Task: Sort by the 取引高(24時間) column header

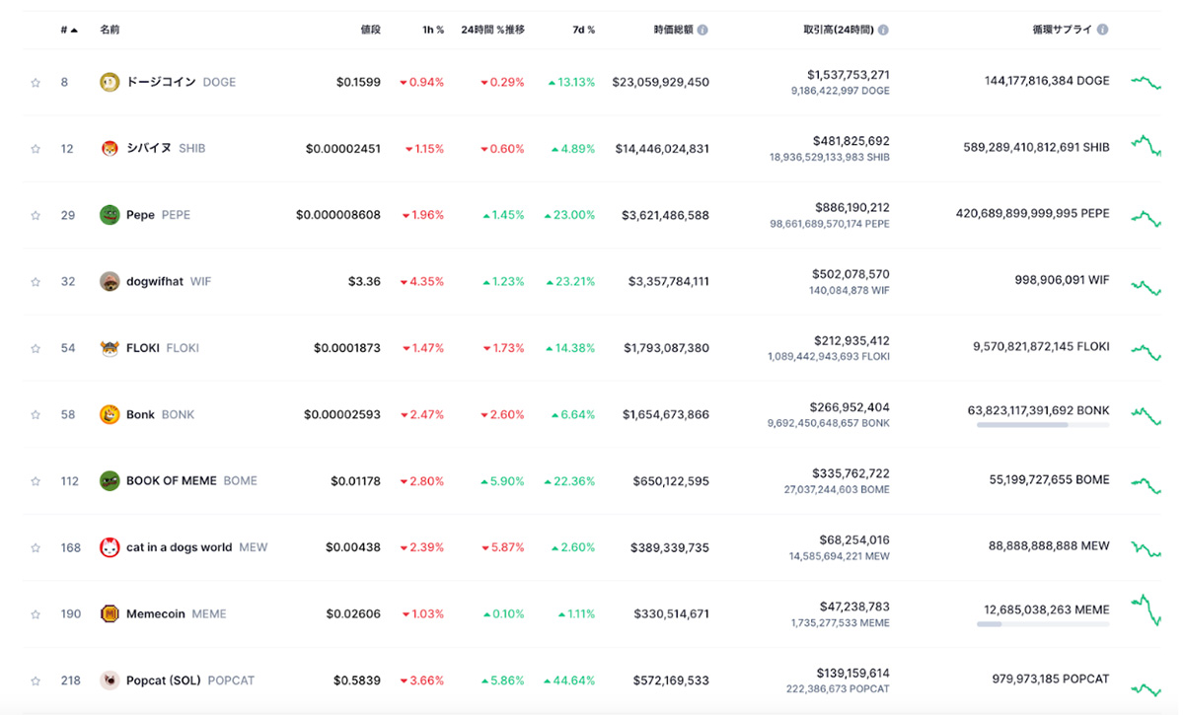Action: pyautogui.click(x=838, y=30)
